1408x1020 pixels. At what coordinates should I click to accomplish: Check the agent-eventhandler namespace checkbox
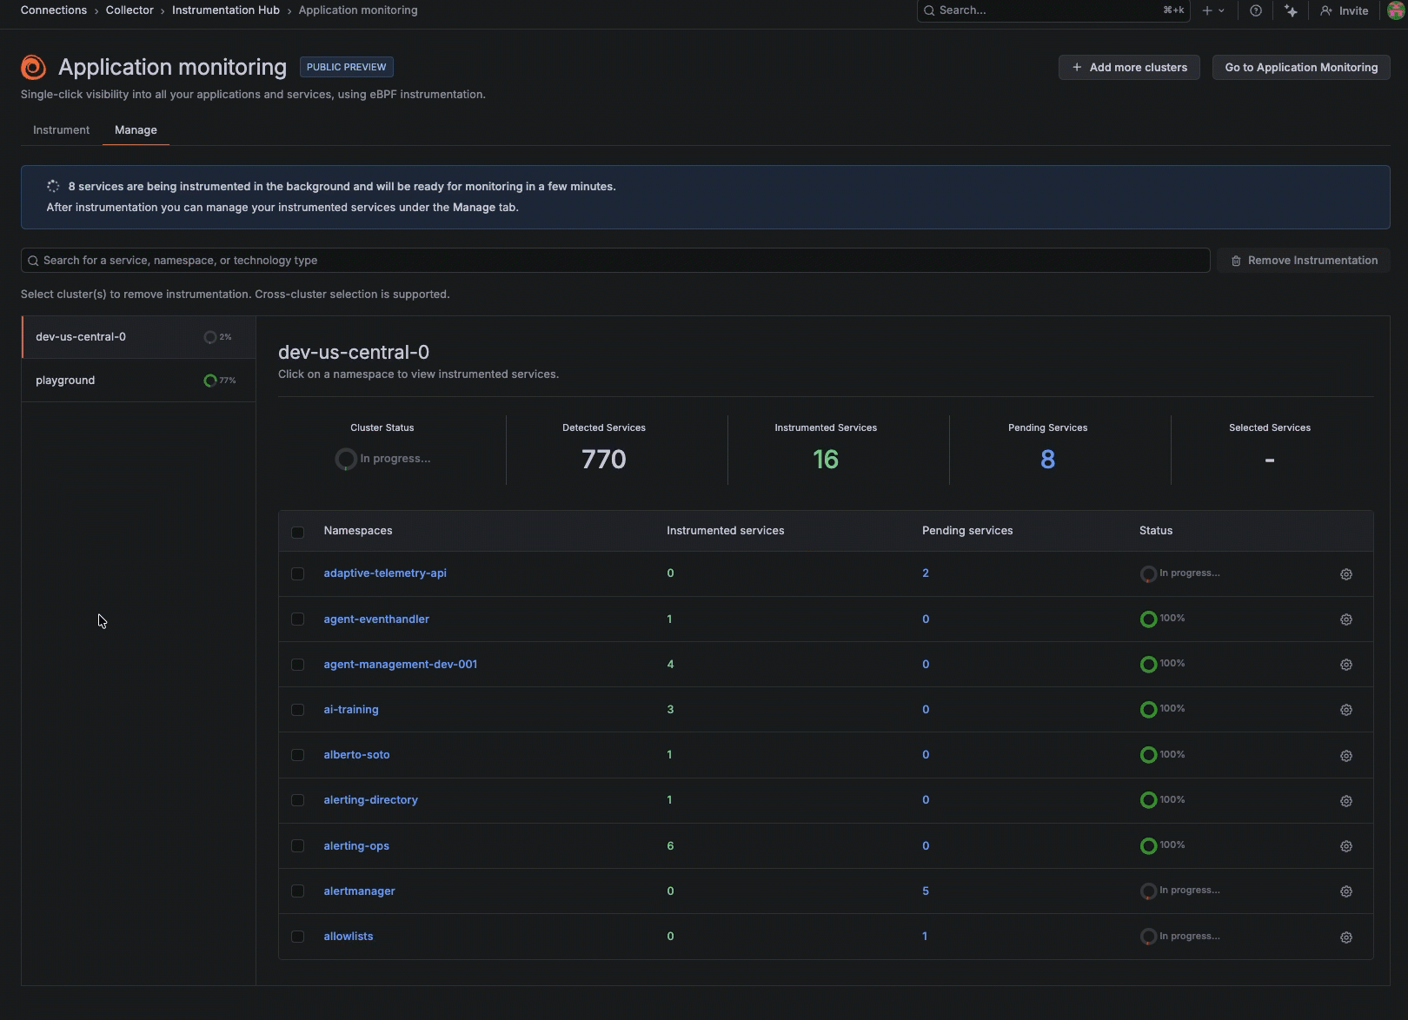point(297,619)
